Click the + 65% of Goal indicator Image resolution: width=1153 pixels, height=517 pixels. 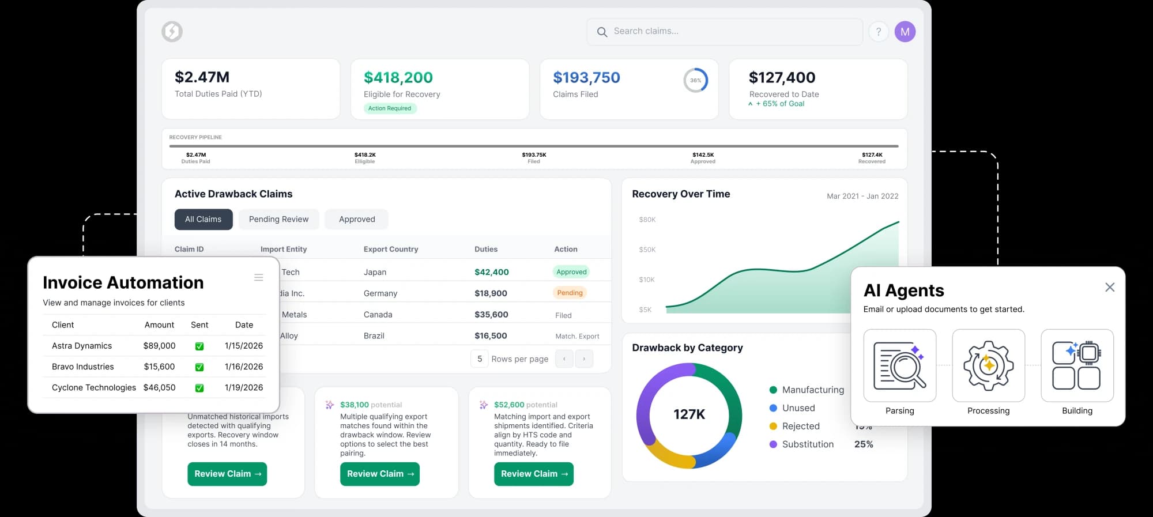[x=776, y=104]
